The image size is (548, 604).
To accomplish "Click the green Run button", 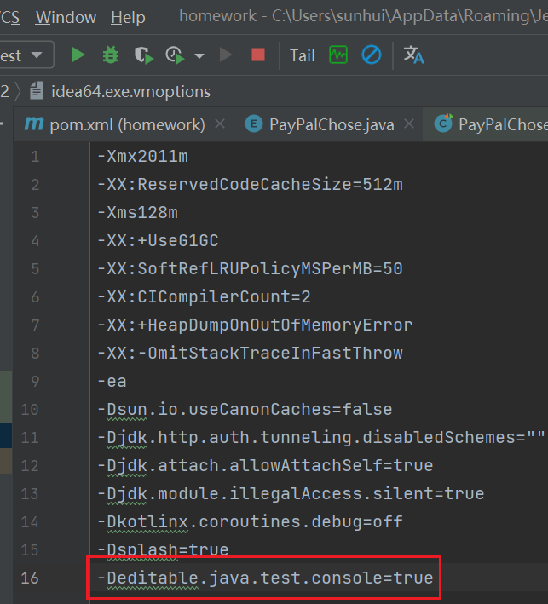I will coord(78,55).
